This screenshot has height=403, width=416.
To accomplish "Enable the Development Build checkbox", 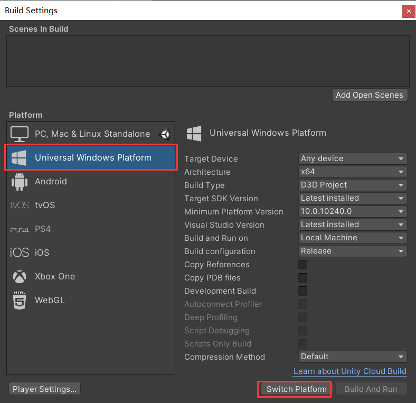I will click(303, 291).
